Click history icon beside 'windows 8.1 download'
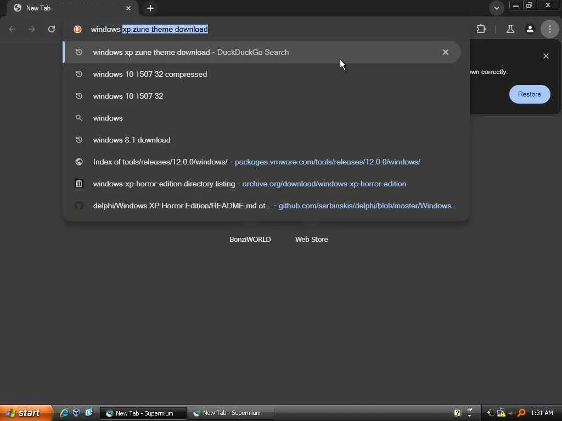The image size is (562, 421). point(79,140)
